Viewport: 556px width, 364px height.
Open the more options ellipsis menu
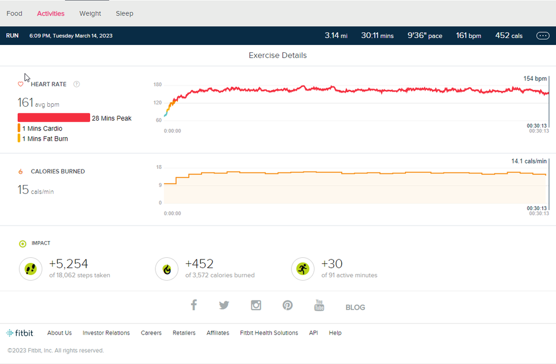pyautogui.click(x=543, y=36)
